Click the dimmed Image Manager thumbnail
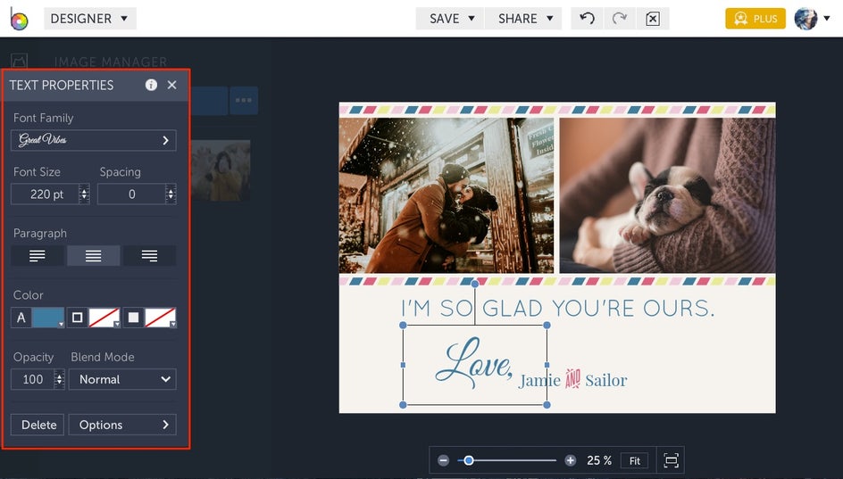843x479 pixels. tap(221, 170)
